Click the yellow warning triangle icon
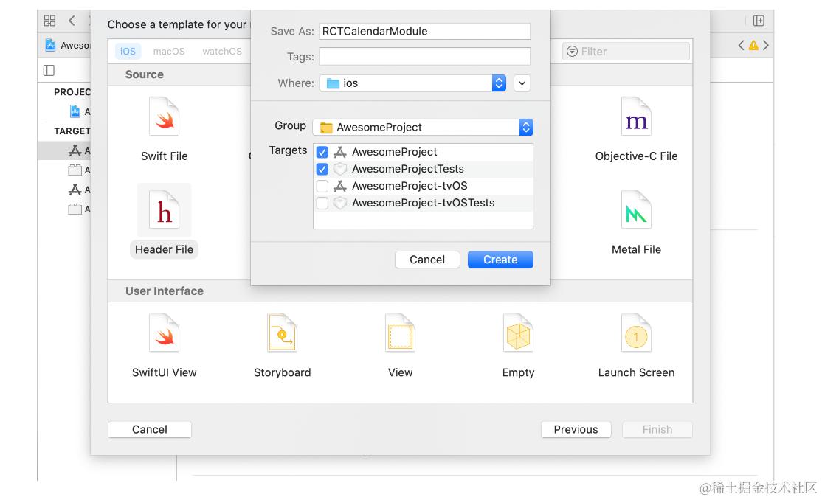Screen dimensions: 822x500 753,46
